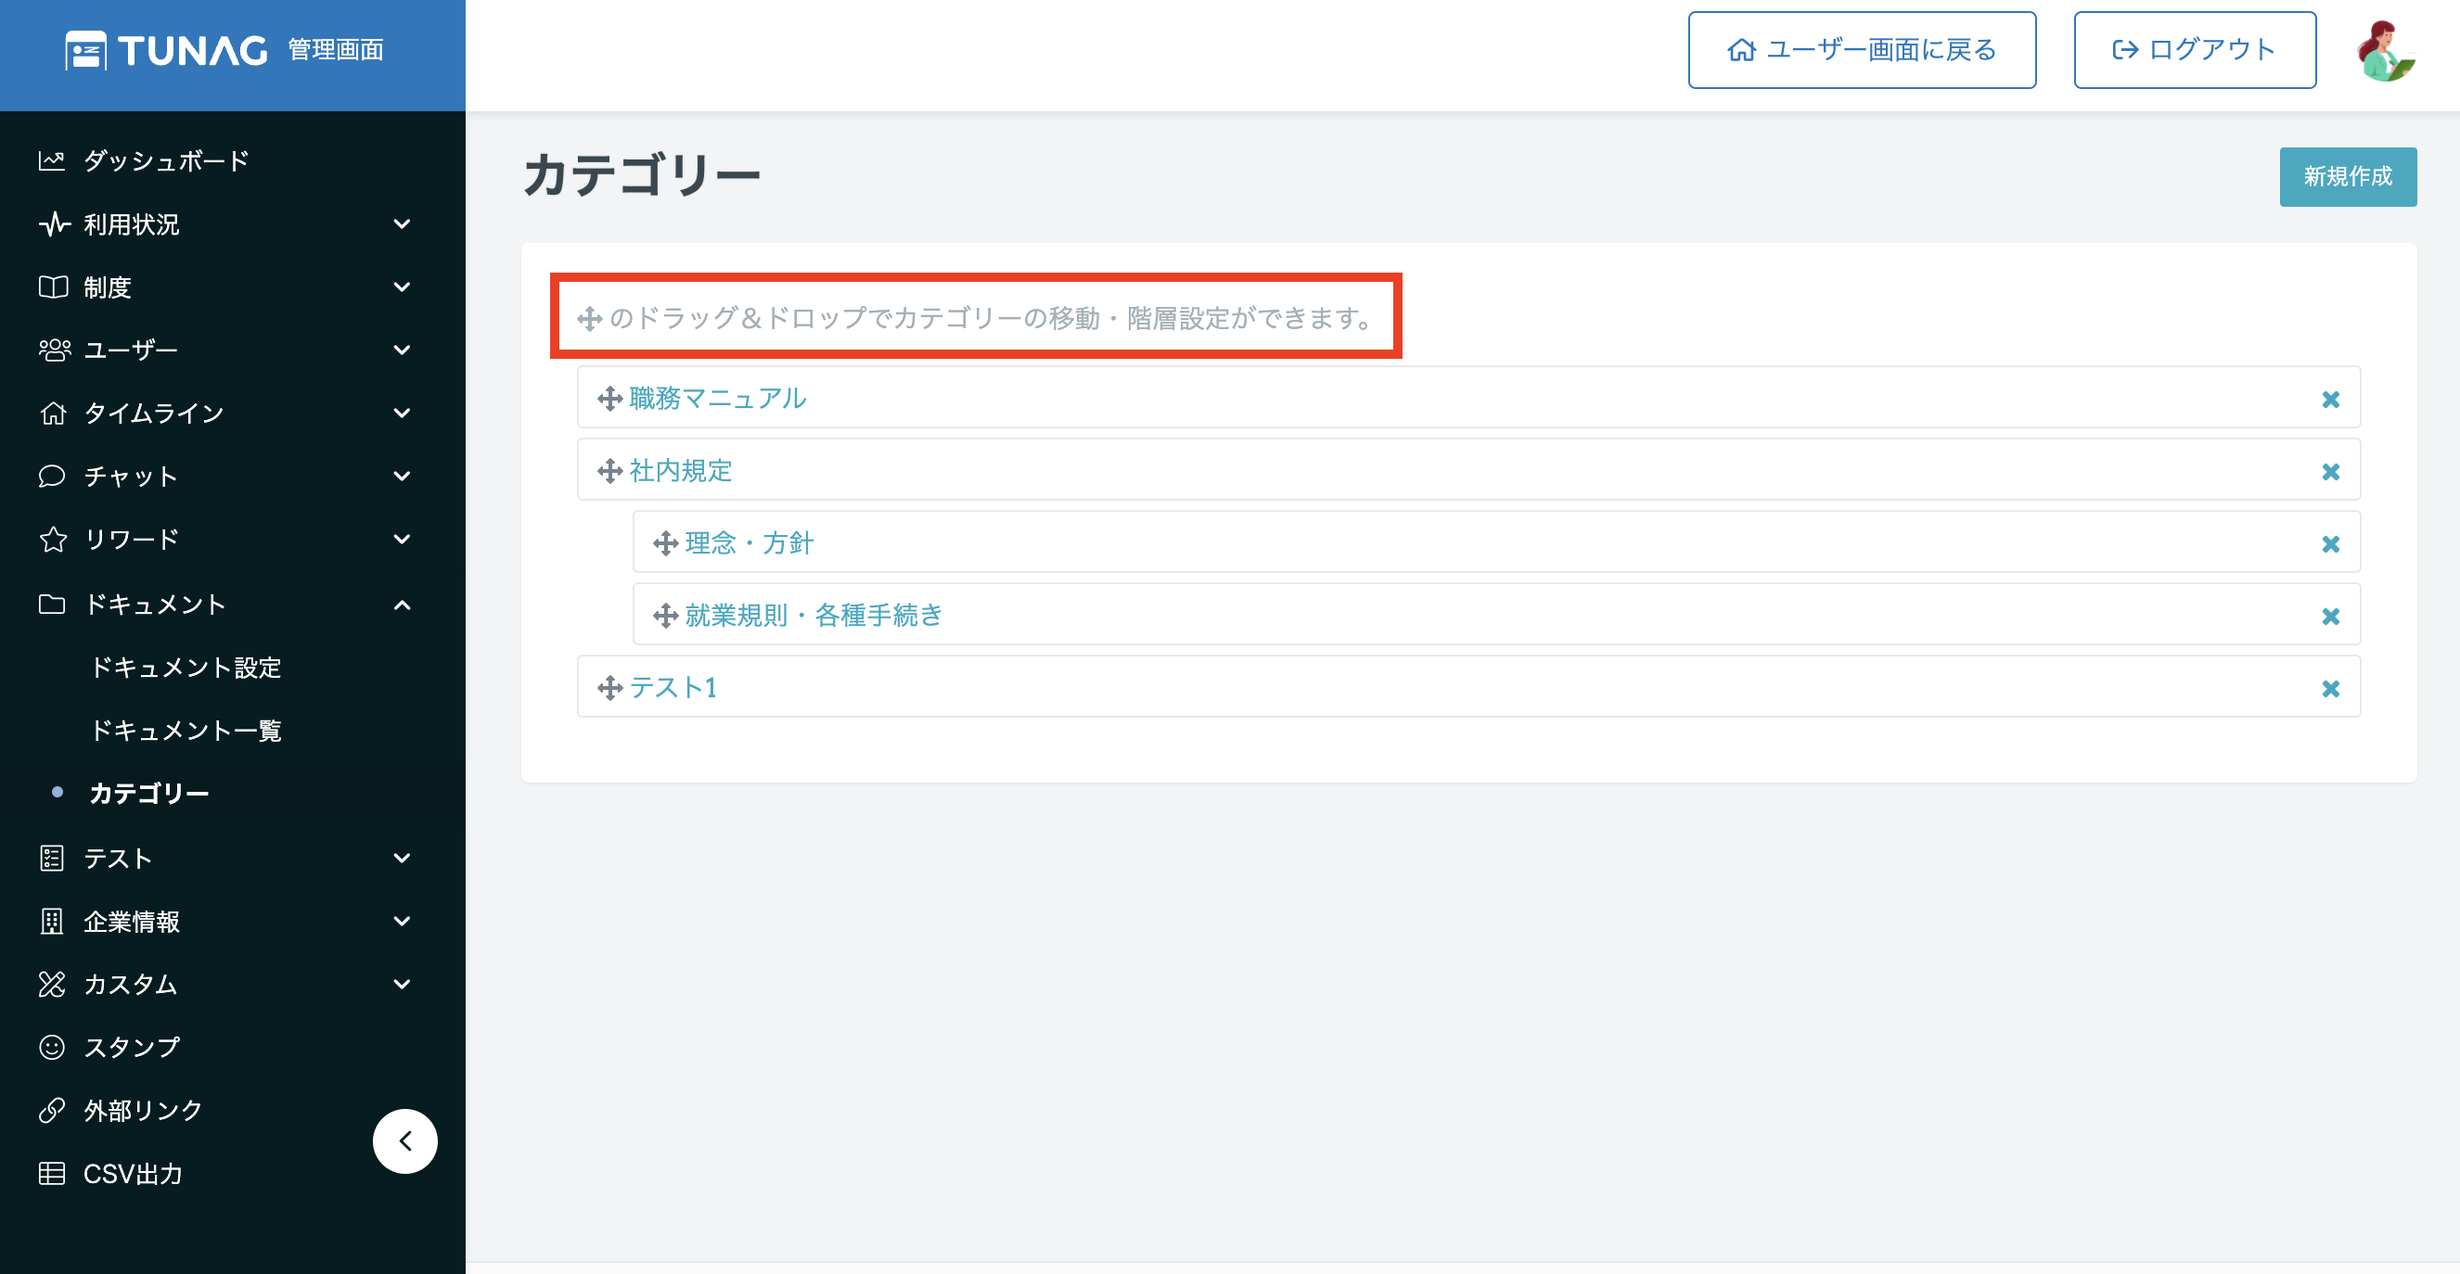Expand the 企業情報 chevron
The height and width of the screenshot is (1274, 2460).
click(x=402, y=921)
